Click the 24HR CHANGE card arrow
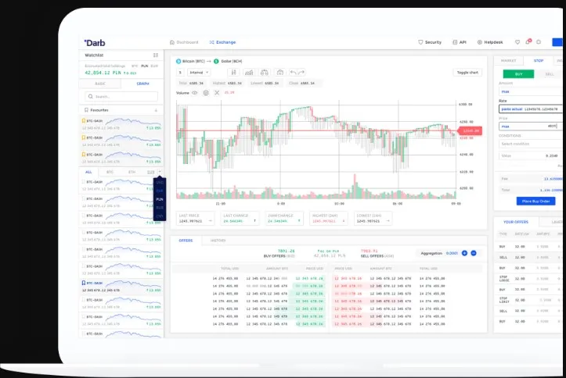The height and width of the screenshot is (378, 566). [x=299, y=221]
